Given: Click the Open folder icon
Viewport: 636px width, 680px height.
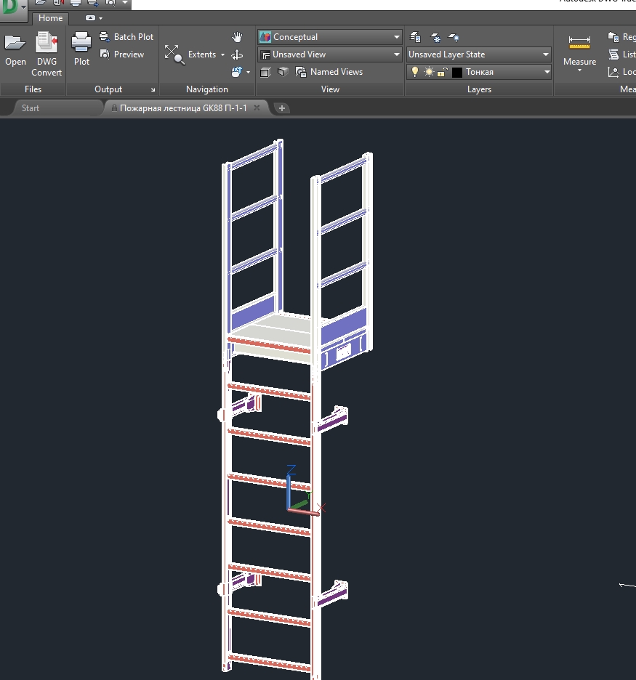Looking at the screenshot, I should point(15,44).
